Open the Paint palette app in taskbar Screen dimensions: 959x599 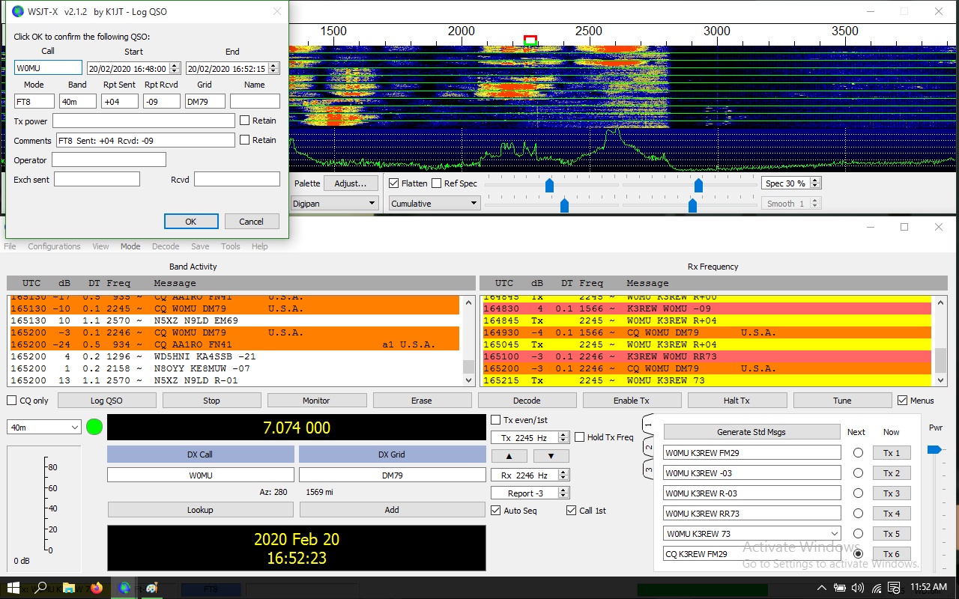tap(151, 588)
